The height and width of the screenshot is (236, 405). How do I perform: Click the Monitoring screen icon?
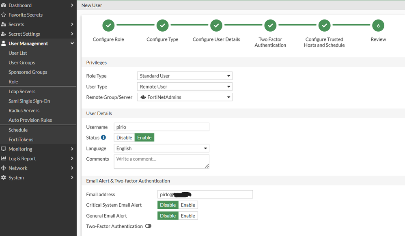point(3,149)
